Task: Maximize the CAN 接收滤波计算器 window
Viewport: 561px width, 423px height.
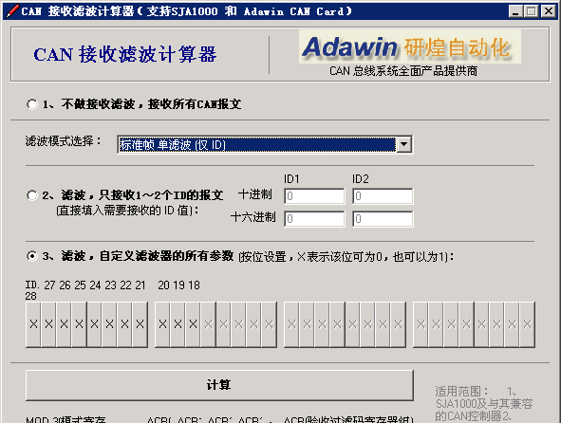Action: 531,11
